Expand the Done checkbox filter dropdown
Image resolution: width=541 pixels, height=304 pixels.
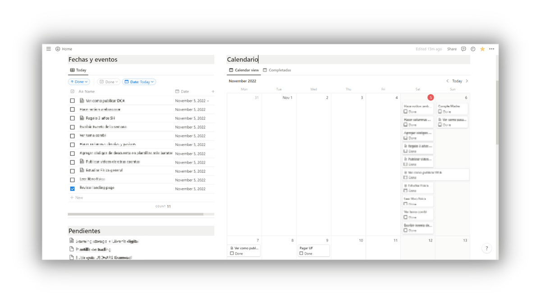tap(109, 82)
